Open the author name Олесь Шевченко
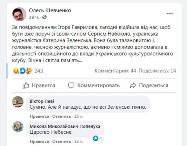The image size is (187, 146). point(50,11)
